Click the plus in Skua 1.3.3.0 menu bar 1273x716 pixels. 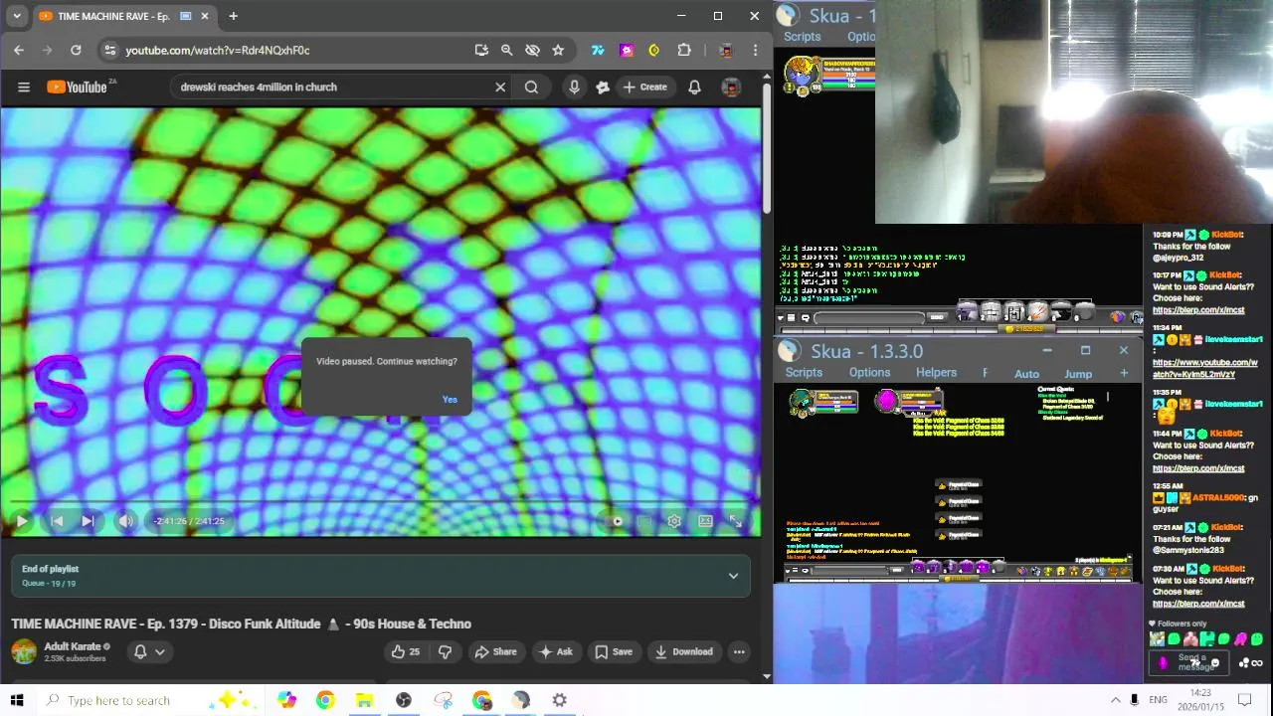coord(1124,373)
